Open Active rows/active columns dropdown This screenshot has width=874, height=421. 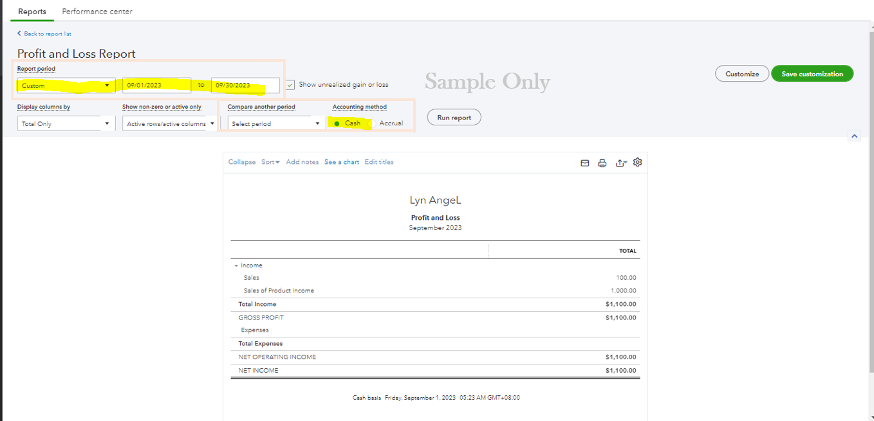[170, 123]
